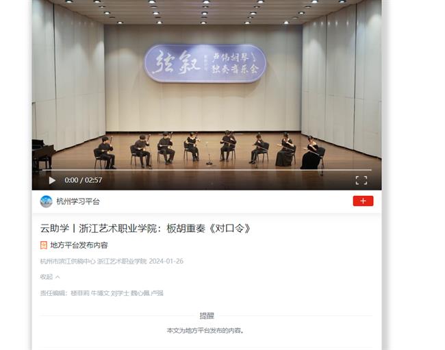Click the video time display 0:00 / 02:57
Viewport: 445px width, 350px height.
click(83, 180)
